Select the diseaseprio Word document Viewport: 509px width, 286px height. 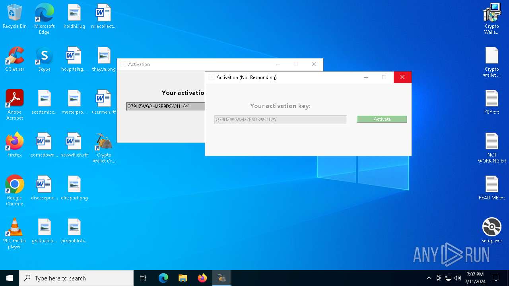45,188
